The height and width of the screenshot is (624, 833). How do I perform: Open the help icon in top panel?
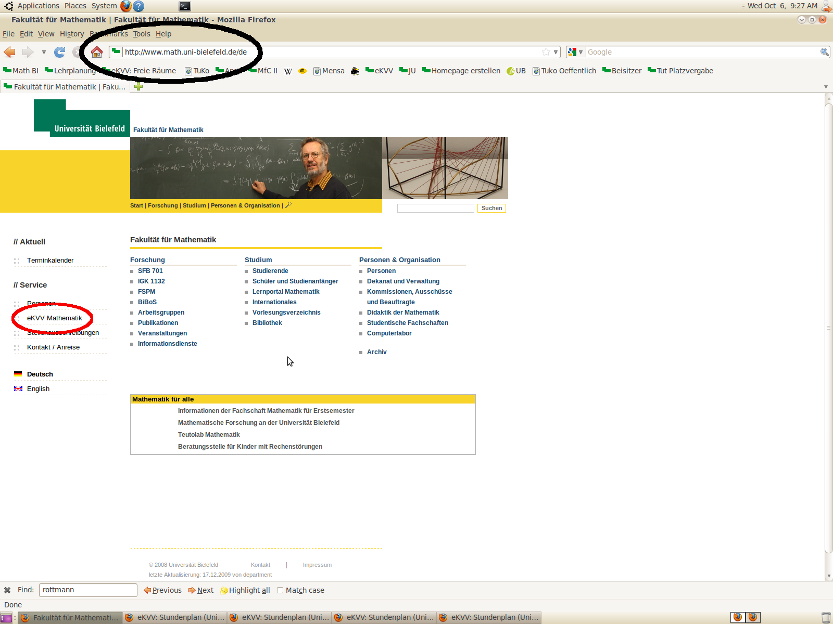138,6
